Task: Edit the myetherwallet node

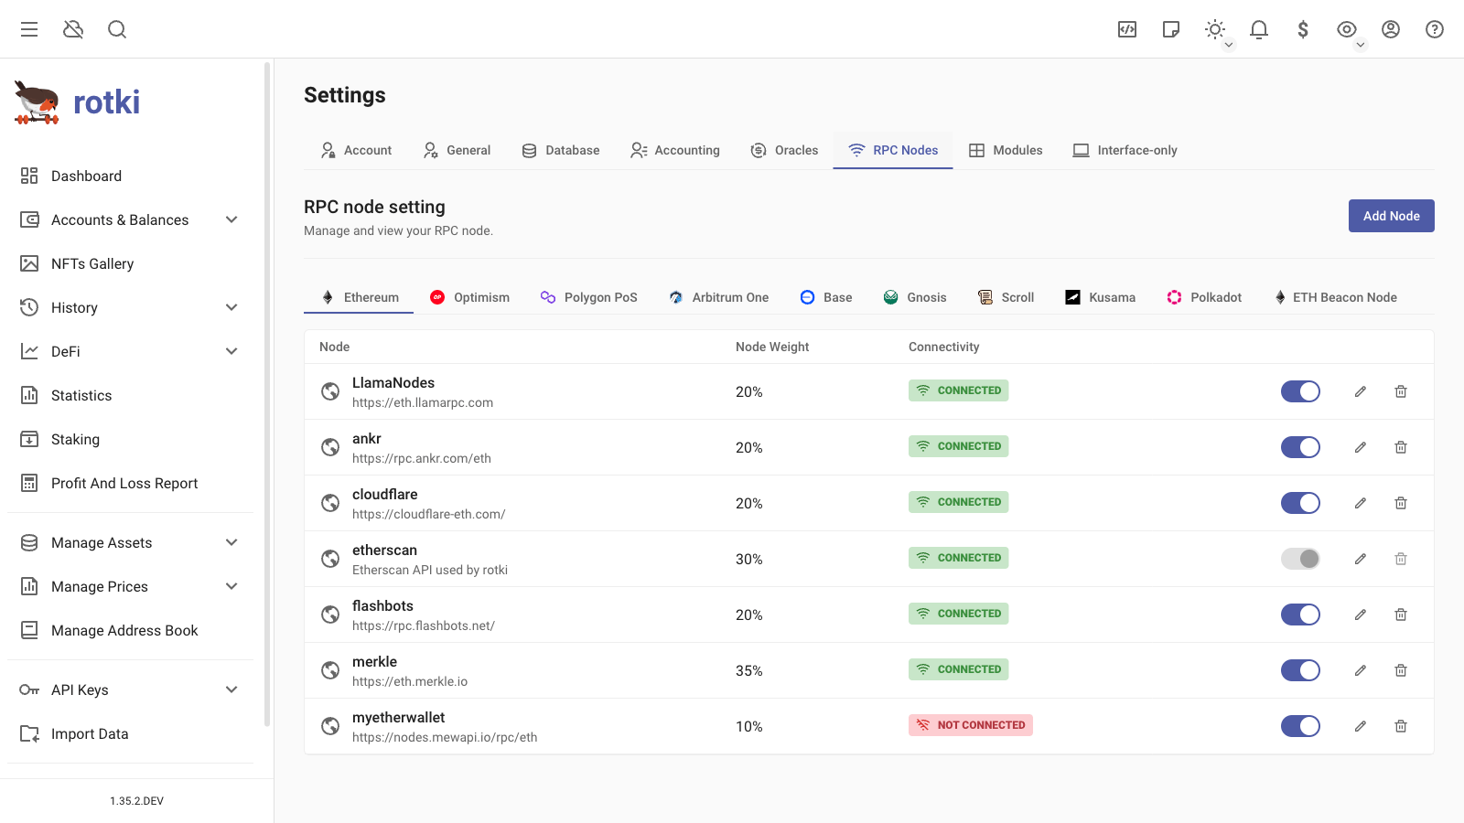Action: (x=1361, y=726)
